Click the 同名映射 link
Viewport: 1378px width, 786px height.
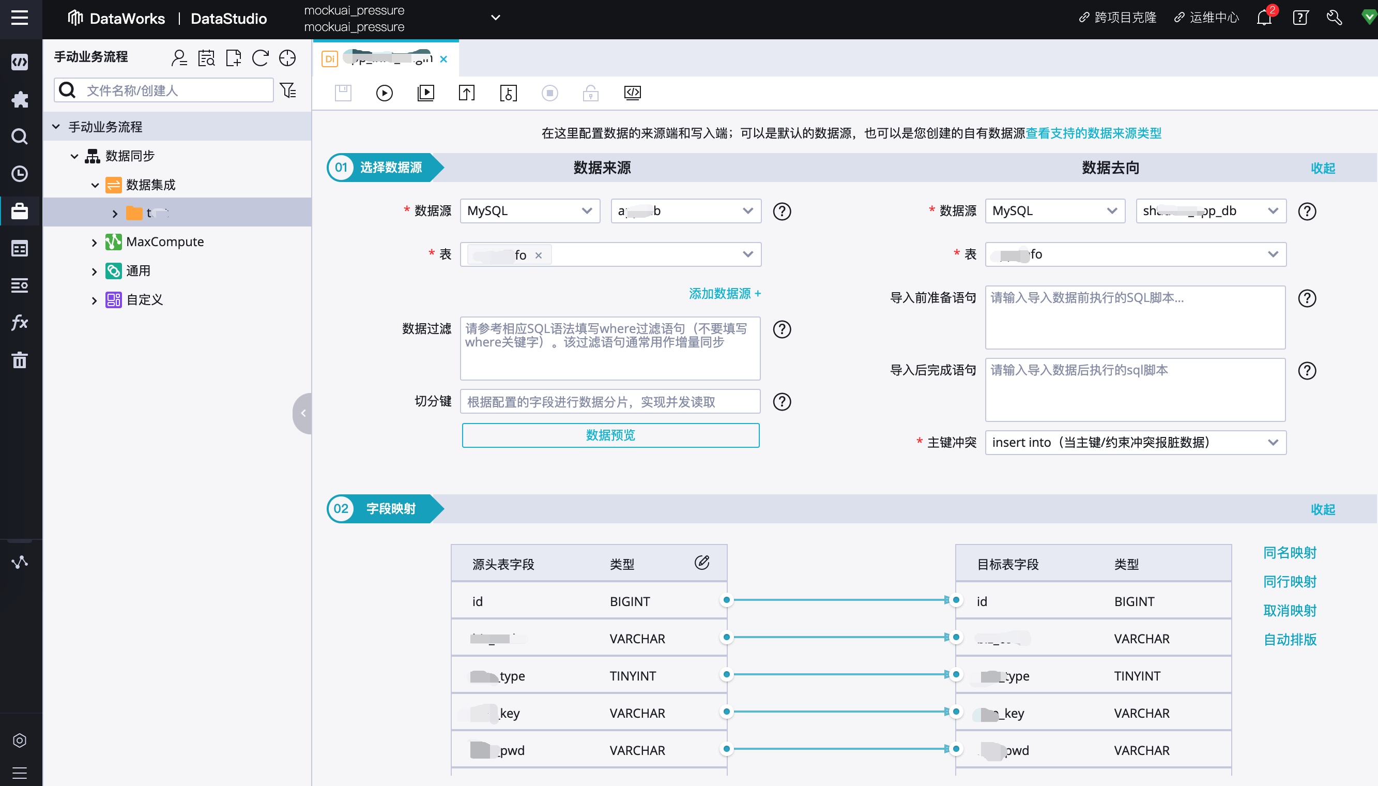point(1290,552)
